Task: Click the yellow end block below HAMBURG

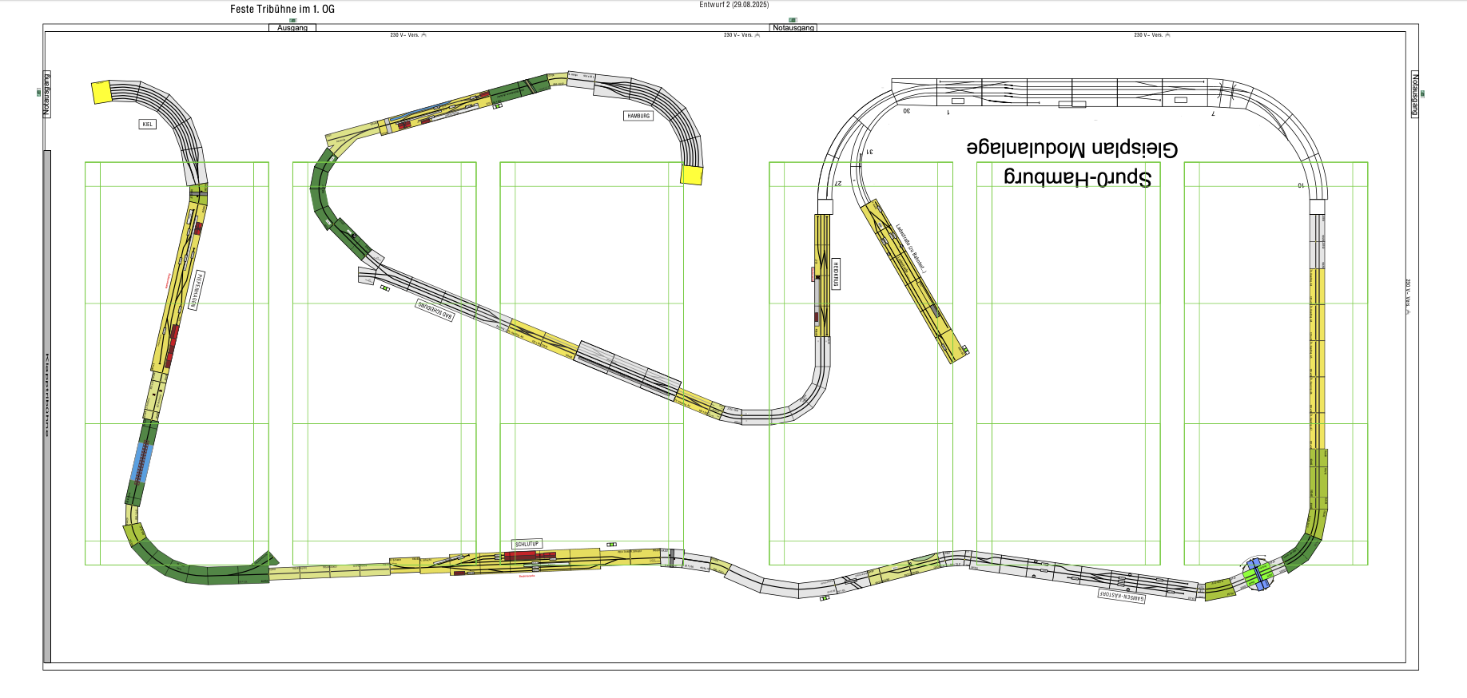Action: [691, 175]
